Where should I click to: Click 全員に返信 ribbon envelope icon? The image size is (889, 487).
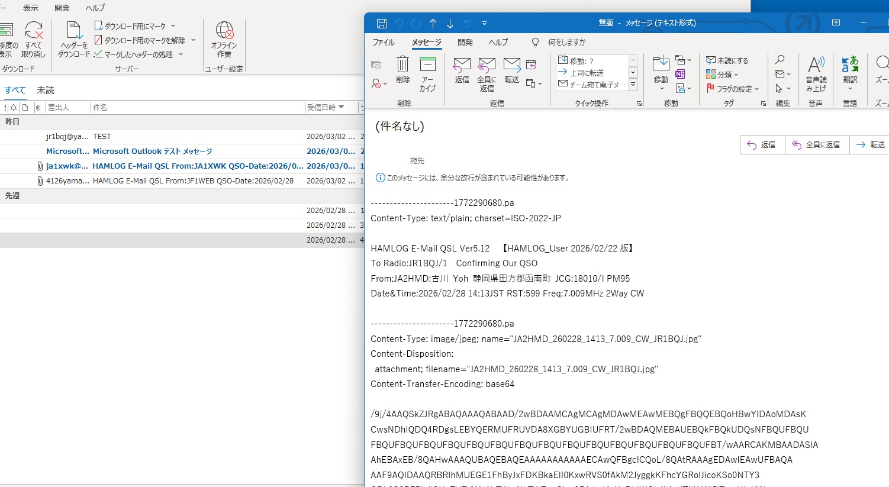(x=487, y=65)
